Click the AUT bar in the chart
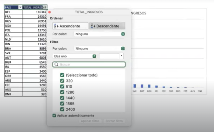 coord(142,86)
